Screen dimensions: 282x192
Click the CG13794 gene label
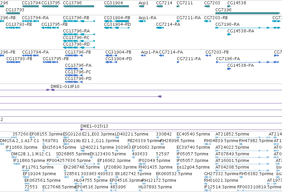click(31, 3)
